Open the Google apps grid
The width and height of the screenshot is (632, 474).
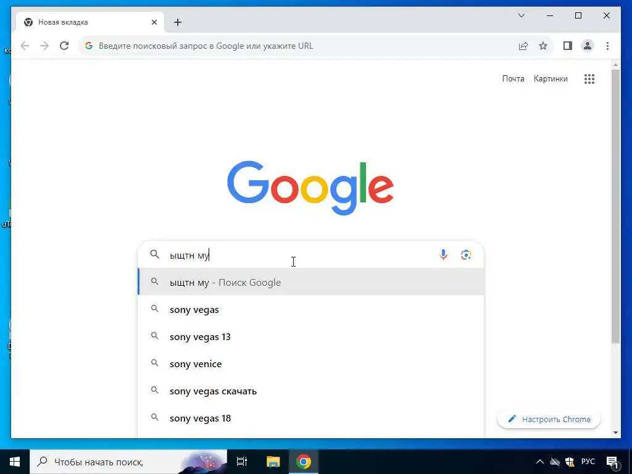point(589,79)
